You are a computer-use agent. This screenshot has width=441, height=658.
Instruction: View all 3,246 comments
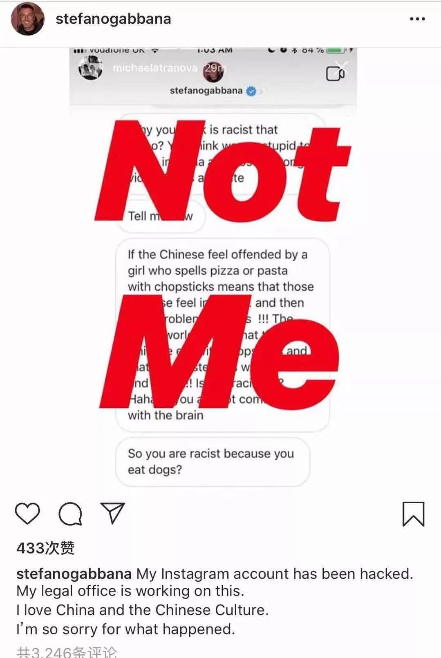(x=67, y=652)
